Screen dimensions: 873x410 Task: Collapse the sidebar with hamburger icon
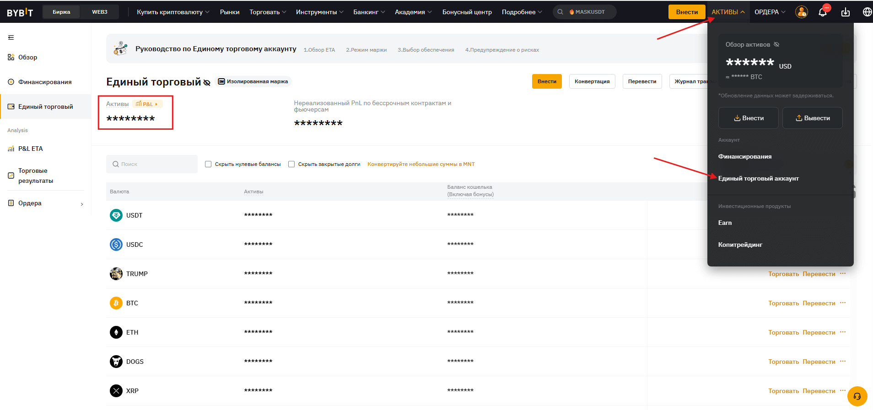[x=11, y=37]
